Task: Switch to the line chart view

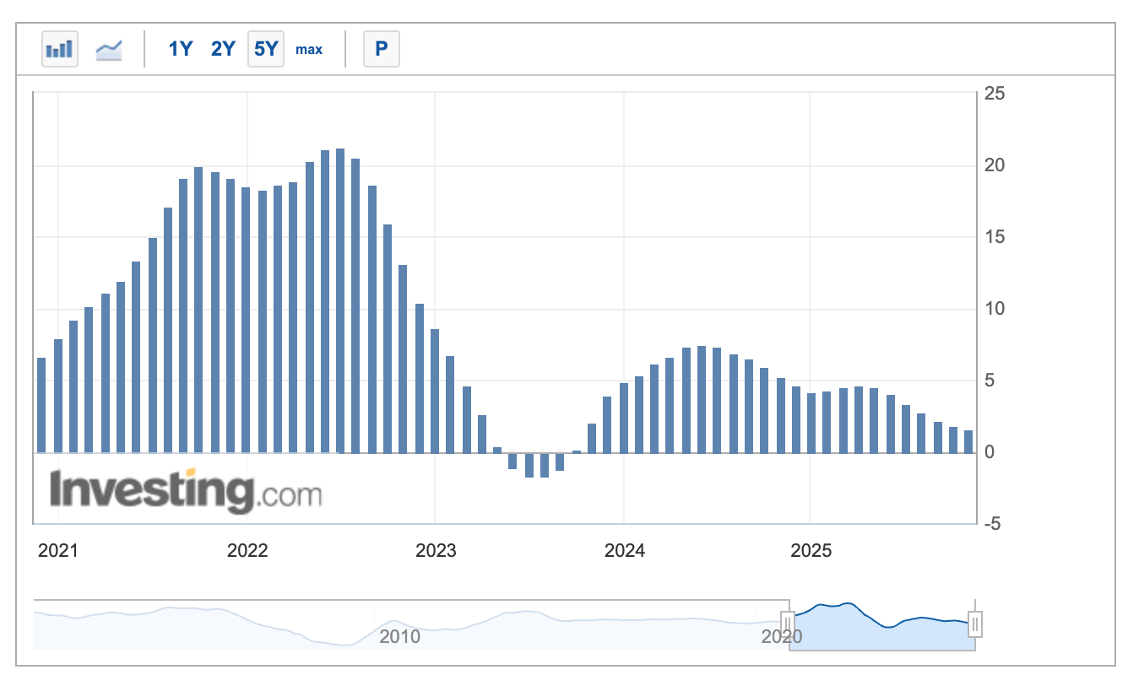Action: 109,49
